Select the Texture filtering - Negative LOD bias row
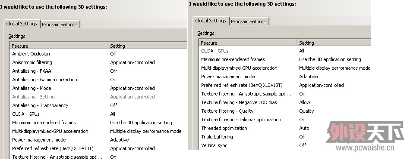This screenshot has width=410, height=160. tap(285, 102)
